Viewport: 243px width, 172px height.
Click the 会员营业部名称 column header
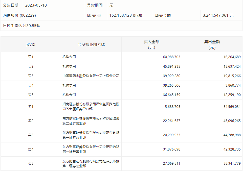tap(91, 45)
